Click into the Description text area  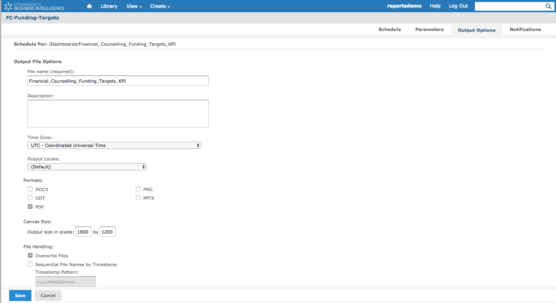click(x=118, y=114)
